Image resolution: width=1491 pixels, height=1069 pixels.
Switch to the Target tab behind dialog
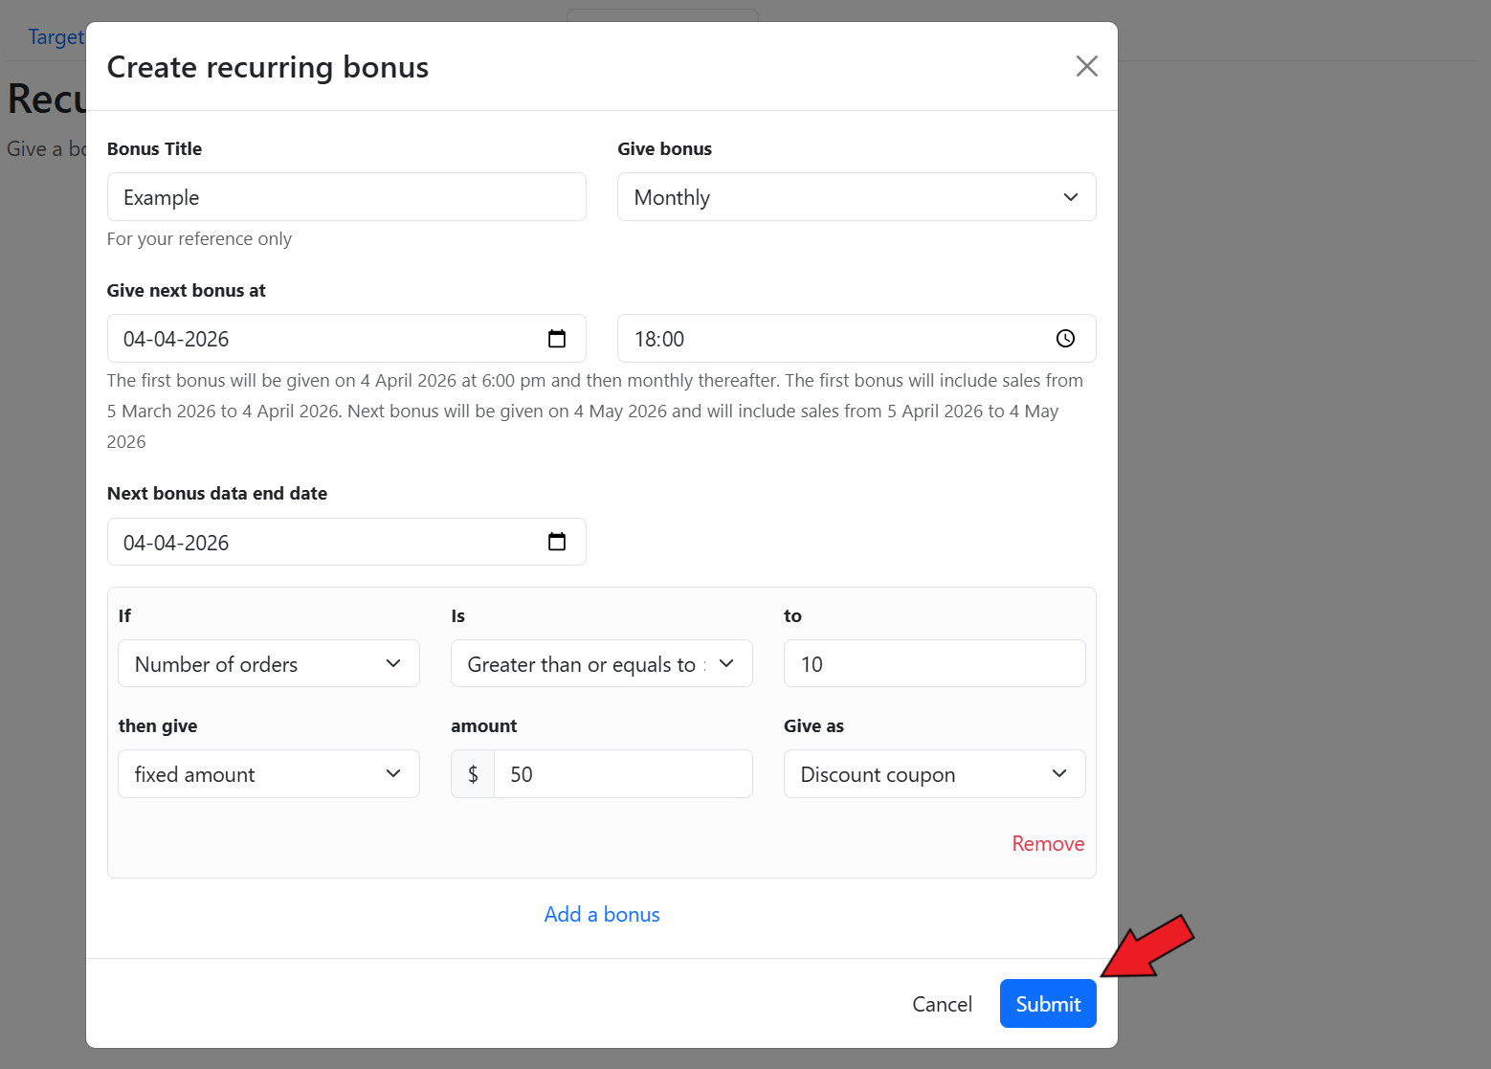click(x=56, y=37)
